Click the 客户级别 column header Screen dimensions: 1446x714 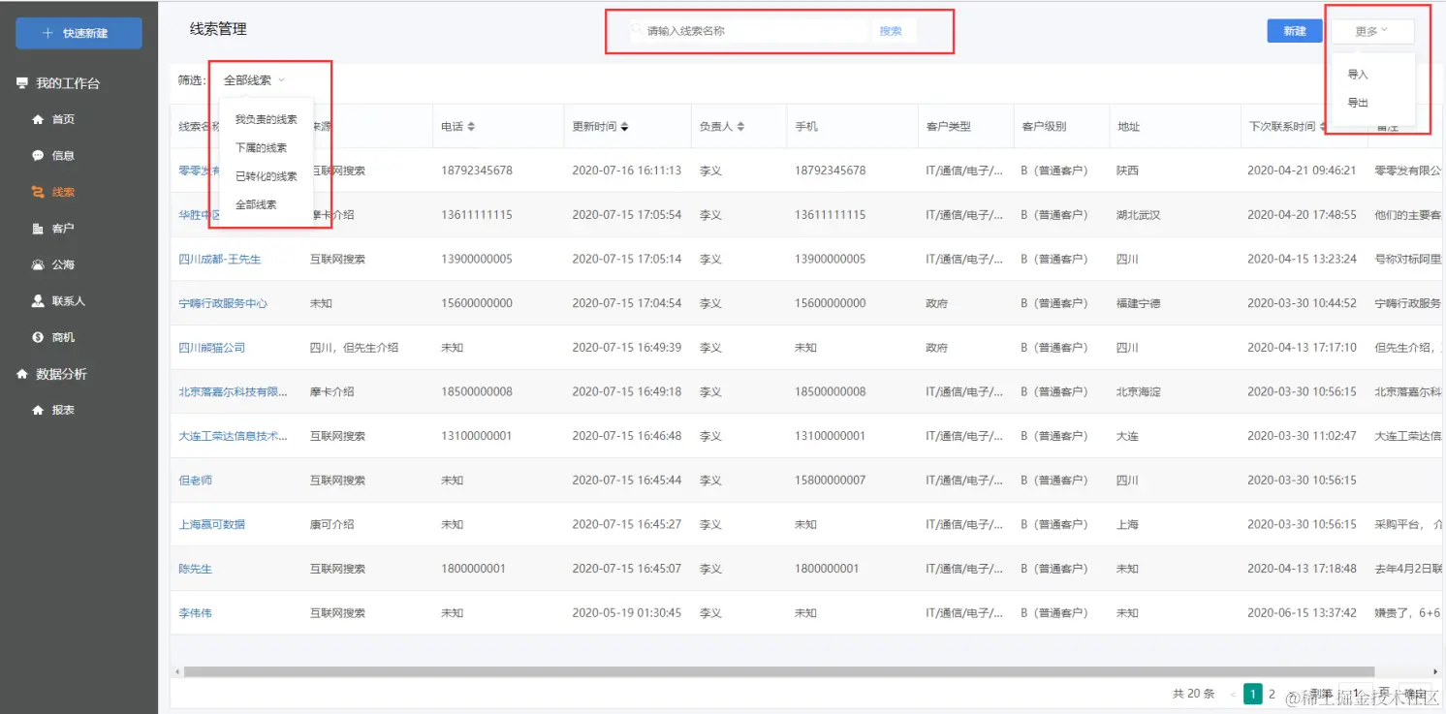click(1044, 127)
